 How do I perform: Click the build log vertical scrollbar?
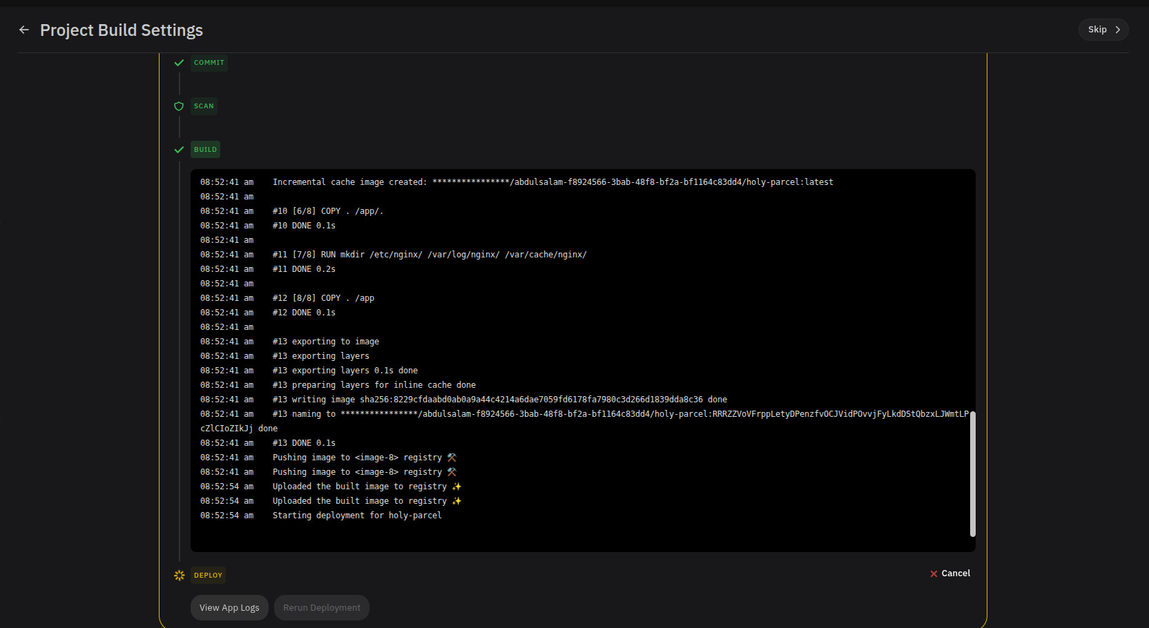tap(972, 473)
